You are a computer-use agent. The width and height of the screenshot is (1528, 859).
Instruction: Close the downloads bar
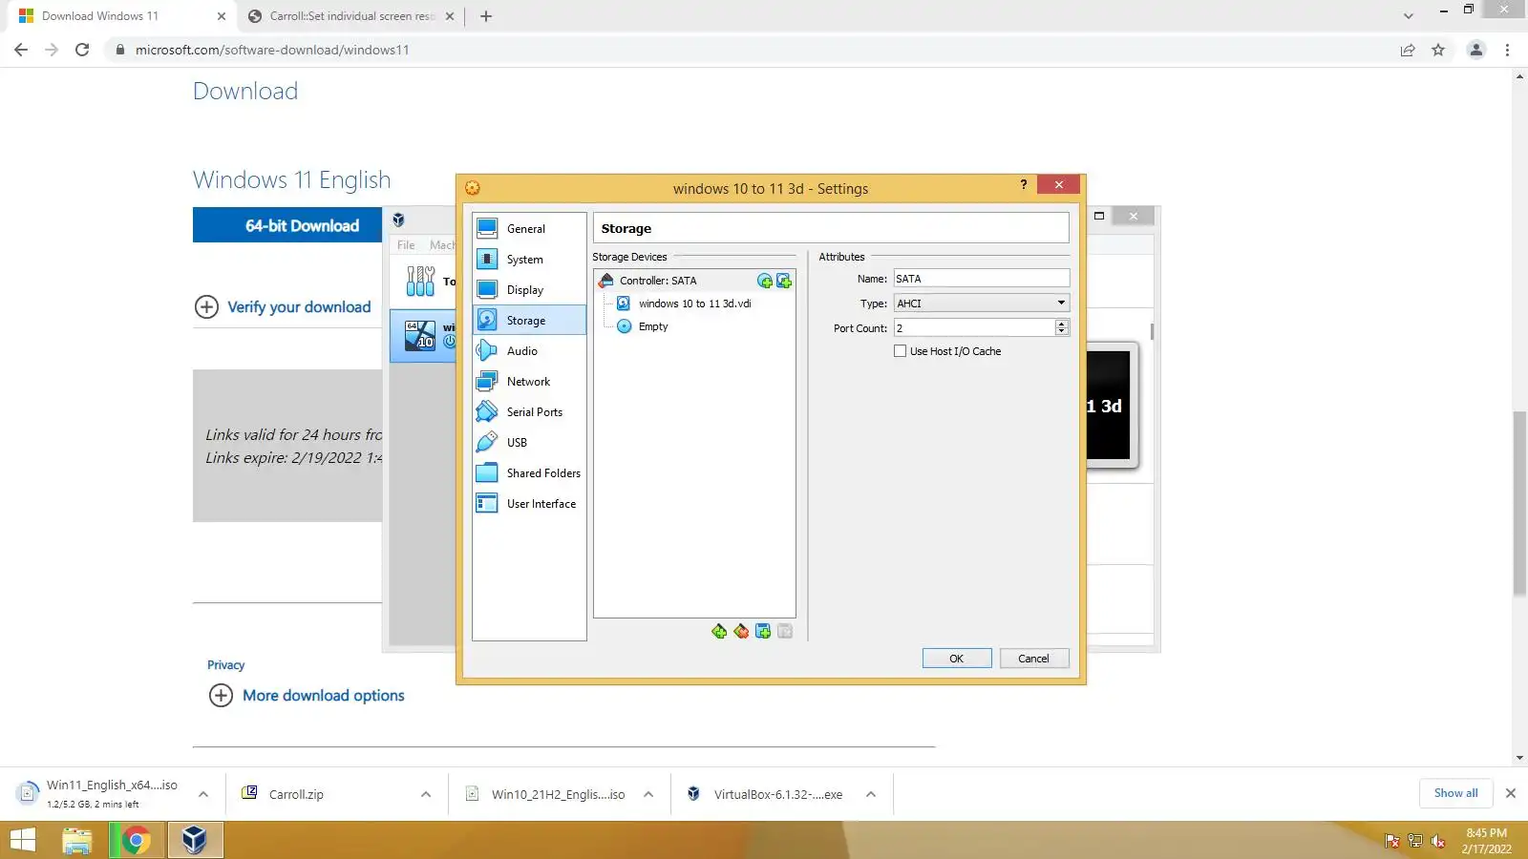(x=1511, y=793)
